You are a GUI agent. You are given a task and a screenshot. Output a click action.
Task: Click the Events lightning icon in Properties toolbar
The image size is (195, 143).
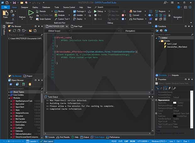click(170, 88)
